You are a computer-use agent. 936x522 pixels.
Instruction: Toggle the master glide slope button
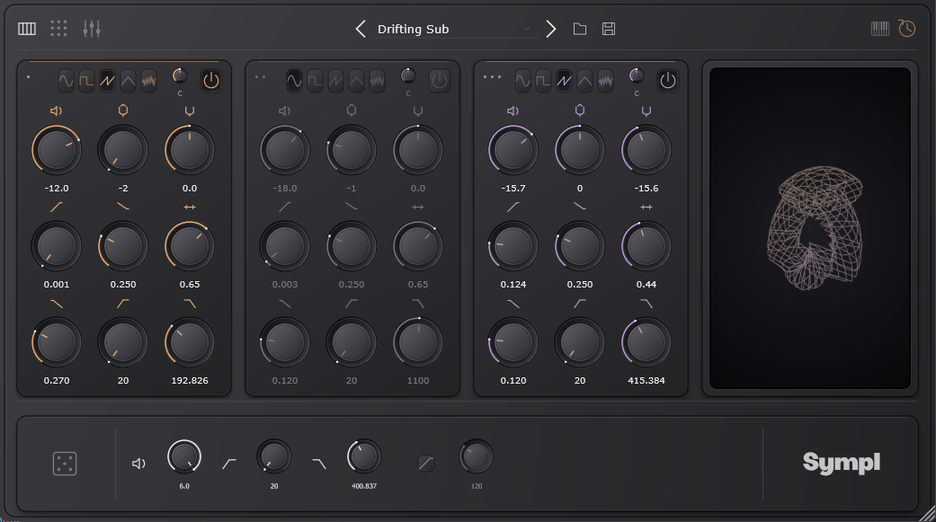click(426, 464)
